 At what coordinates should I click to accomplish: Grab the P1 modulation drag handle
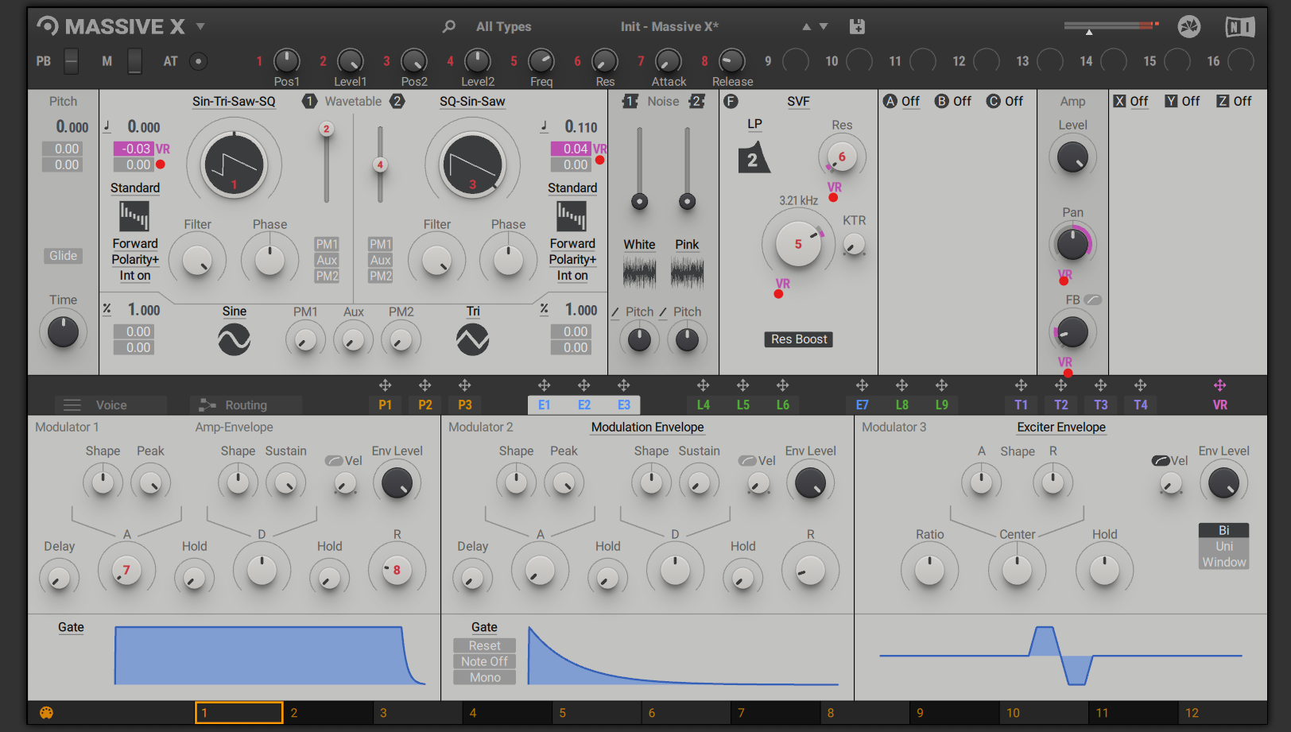(x=385, y=385)
